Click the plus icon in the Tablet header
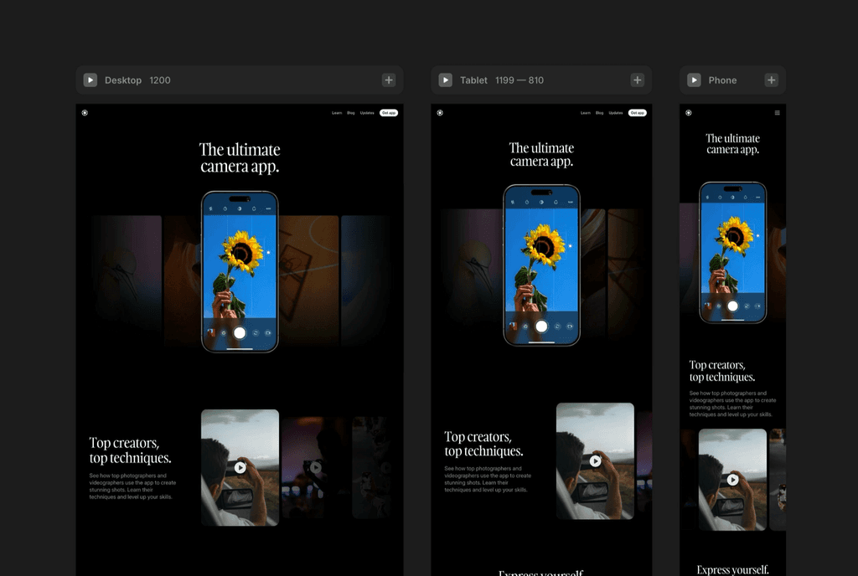858x576 pixels. tap(638, 80)
